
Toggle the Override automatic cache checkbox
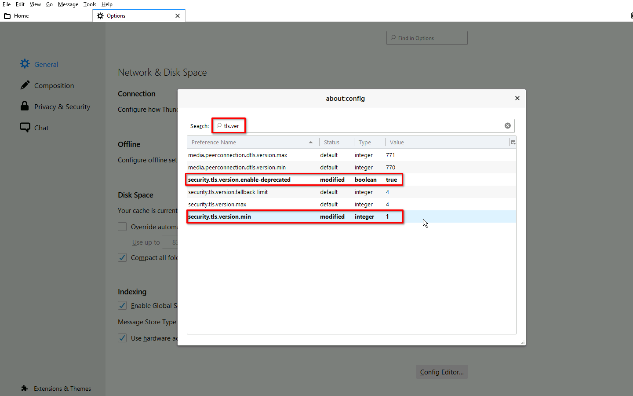pos(122,227)
